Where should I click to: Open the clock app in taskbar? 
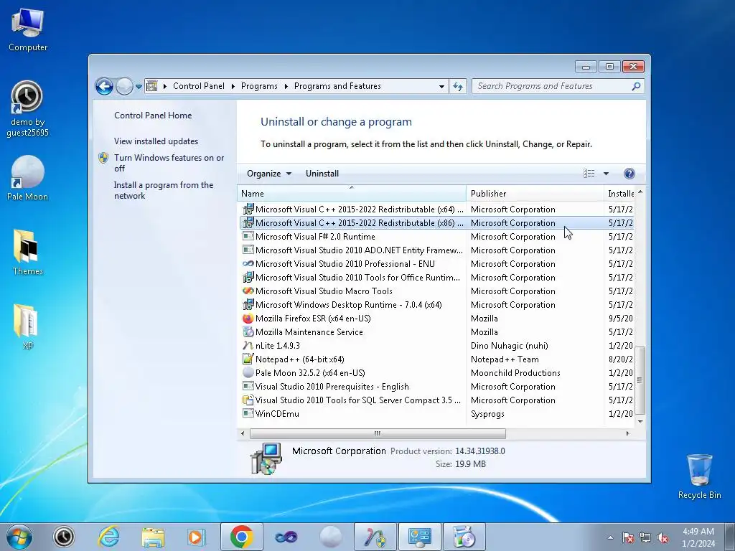pos(64,537)
